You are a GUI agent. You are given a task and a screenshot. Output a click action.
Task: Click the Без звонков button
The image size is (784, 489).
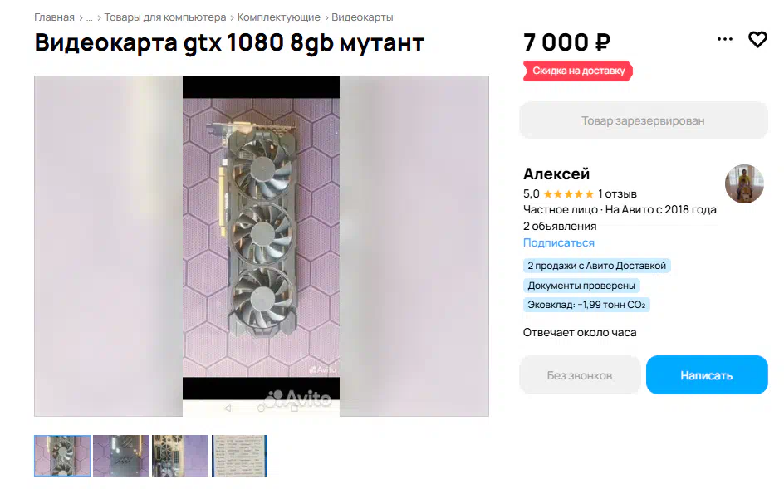point(580,375)
